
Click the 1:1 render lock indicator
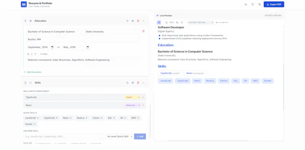[222, 22]
